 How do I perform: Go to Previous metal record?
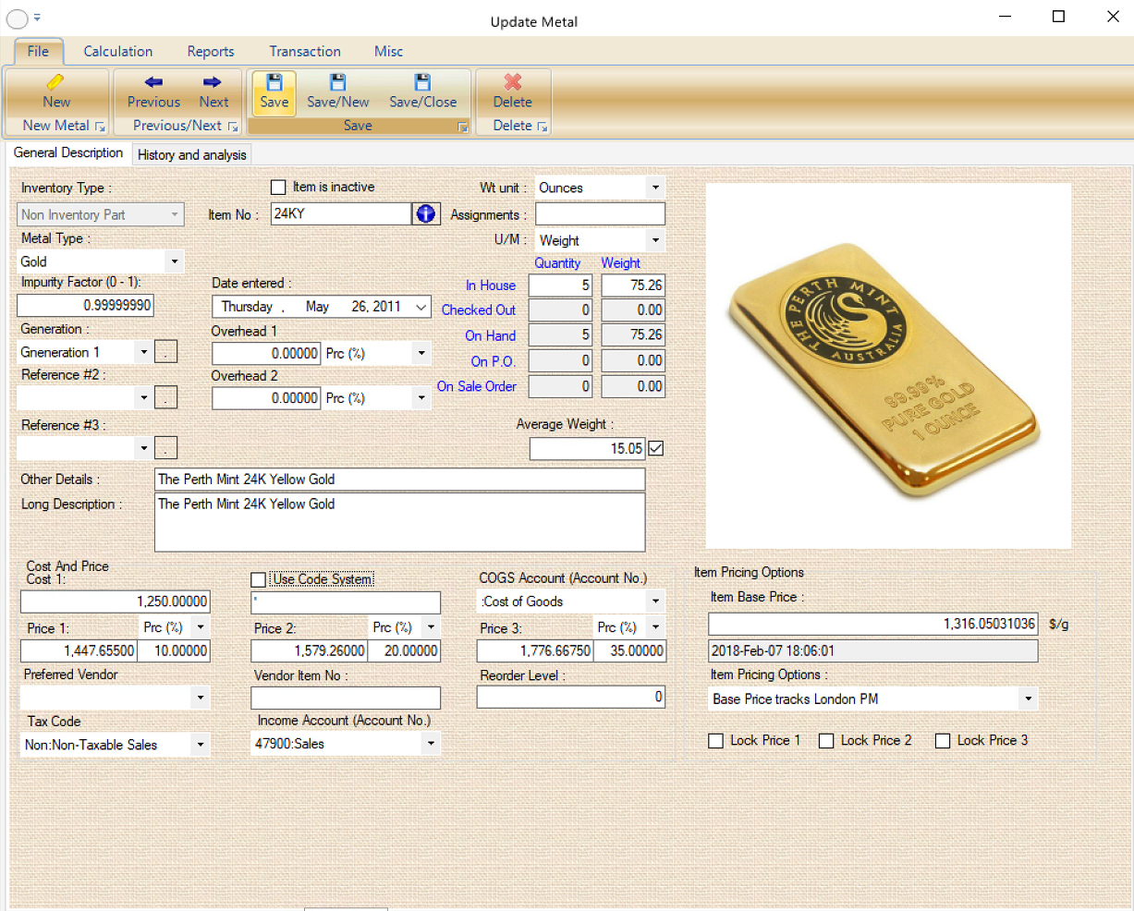pyautogui.click(x=153, y=83)
